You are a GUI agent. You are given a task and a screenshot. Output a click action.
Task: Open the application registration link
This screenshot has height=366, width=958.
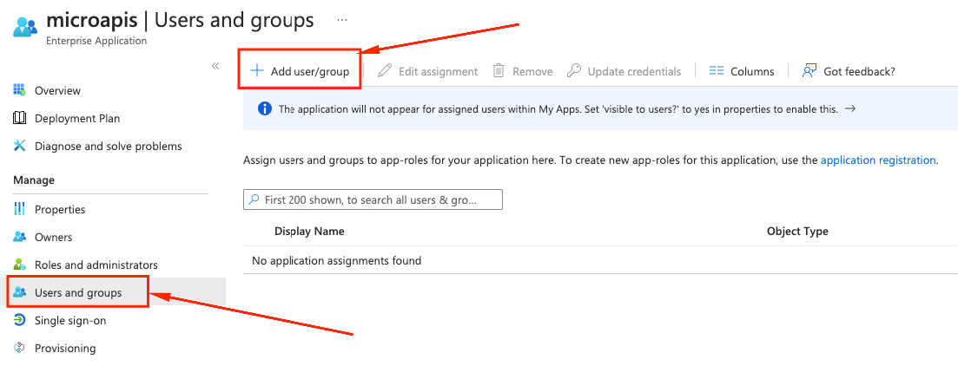pyautogui.click(x=878, y=160)
